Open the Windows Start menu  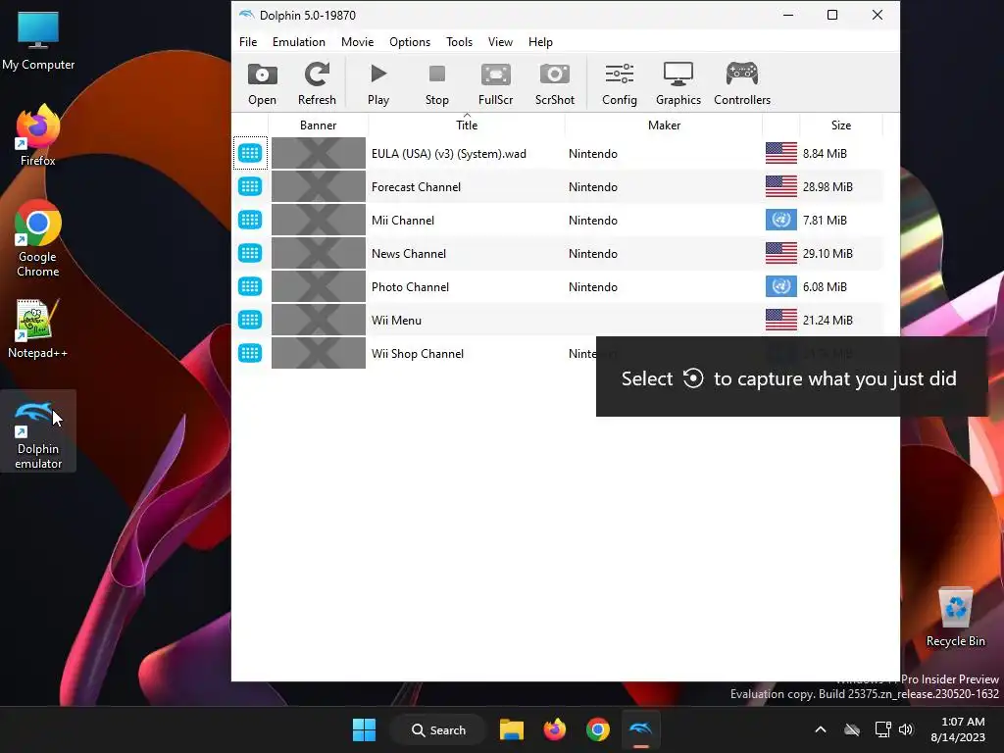point(365,729)
